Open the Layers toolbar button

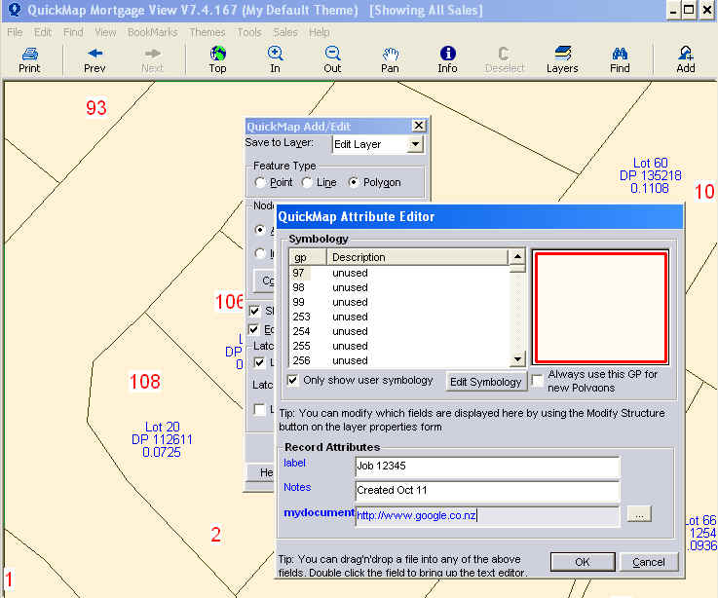tap(562, 59)
